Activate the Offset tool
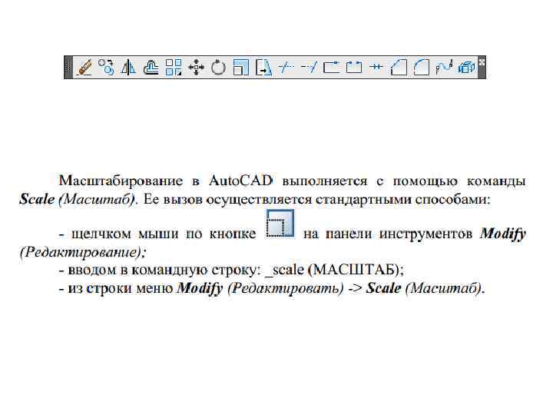Screen dimensions: 553x415 [151, 67]
